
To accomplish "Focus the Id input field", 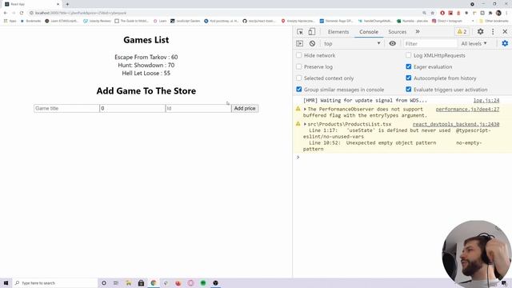I will click(x=198, y=109).
